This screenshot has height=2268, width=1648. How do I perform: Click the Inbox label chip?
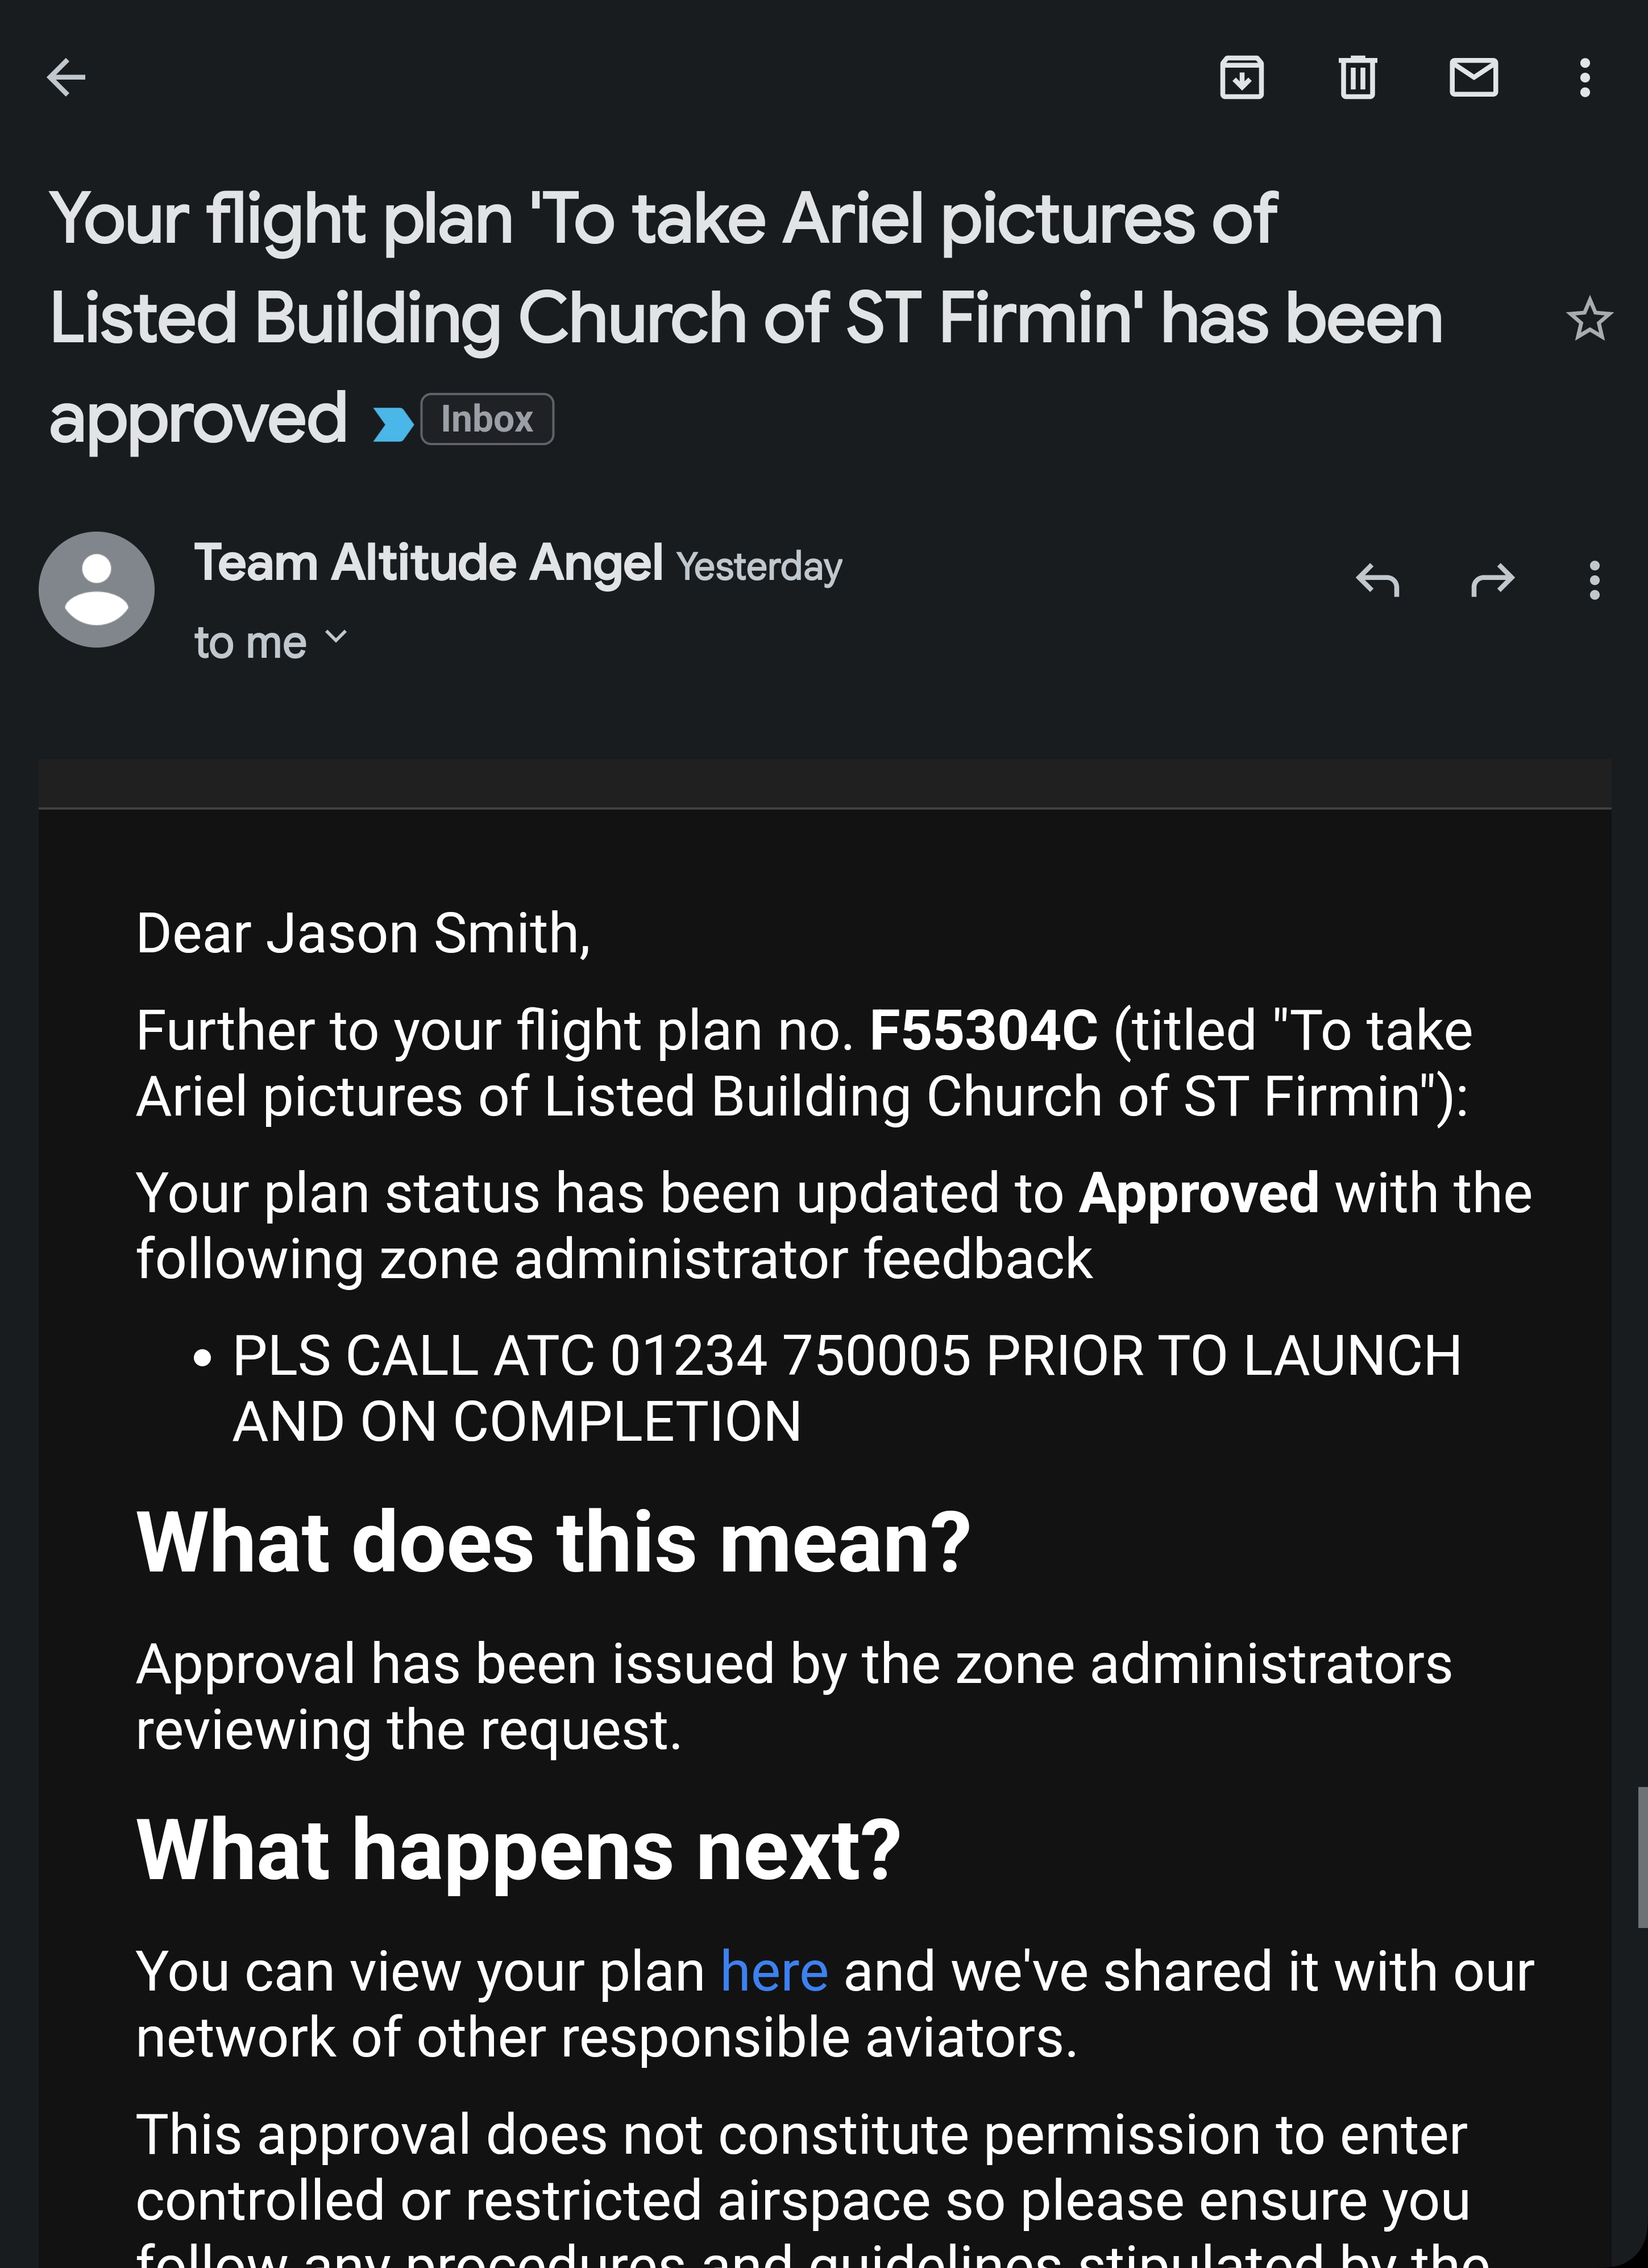(487, 419)
